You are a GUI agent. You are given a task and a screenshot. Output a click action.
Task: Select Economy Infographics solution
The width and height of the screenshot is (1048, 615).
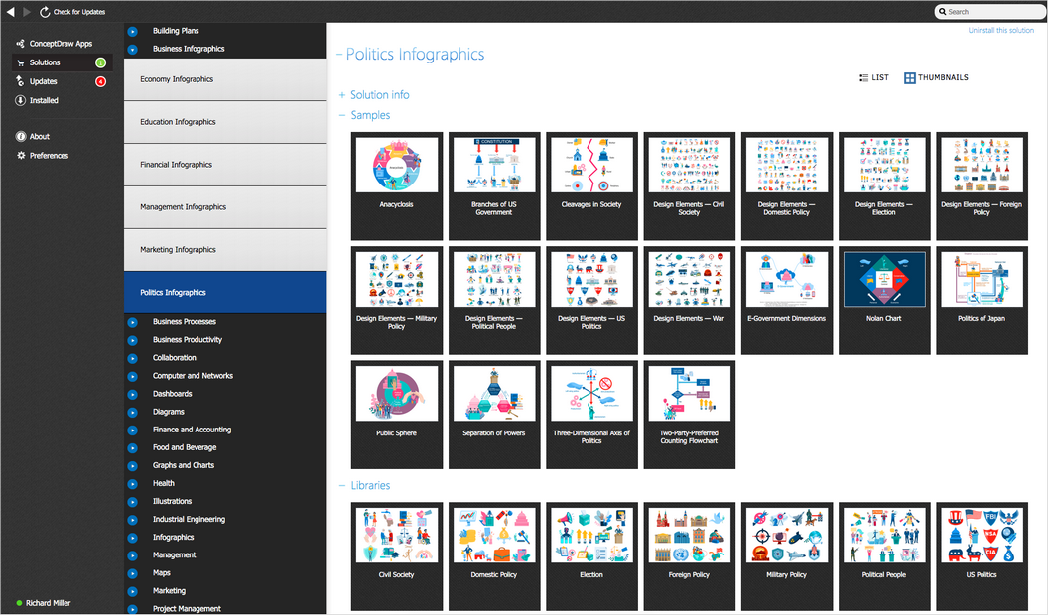pos(224,79)
